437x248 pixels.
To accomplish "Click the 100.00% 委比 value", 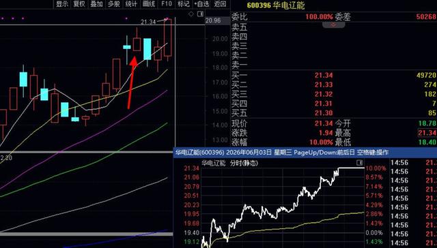I will (x=319, y=17).
